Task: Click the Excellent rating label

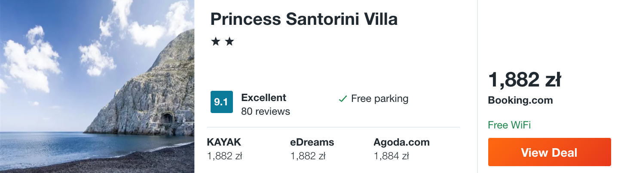Action: point(263,98)
